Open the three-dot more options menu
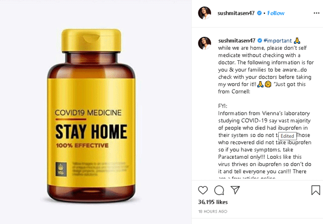This screenshot has width=323, height=224. click(x=317, y=13)
